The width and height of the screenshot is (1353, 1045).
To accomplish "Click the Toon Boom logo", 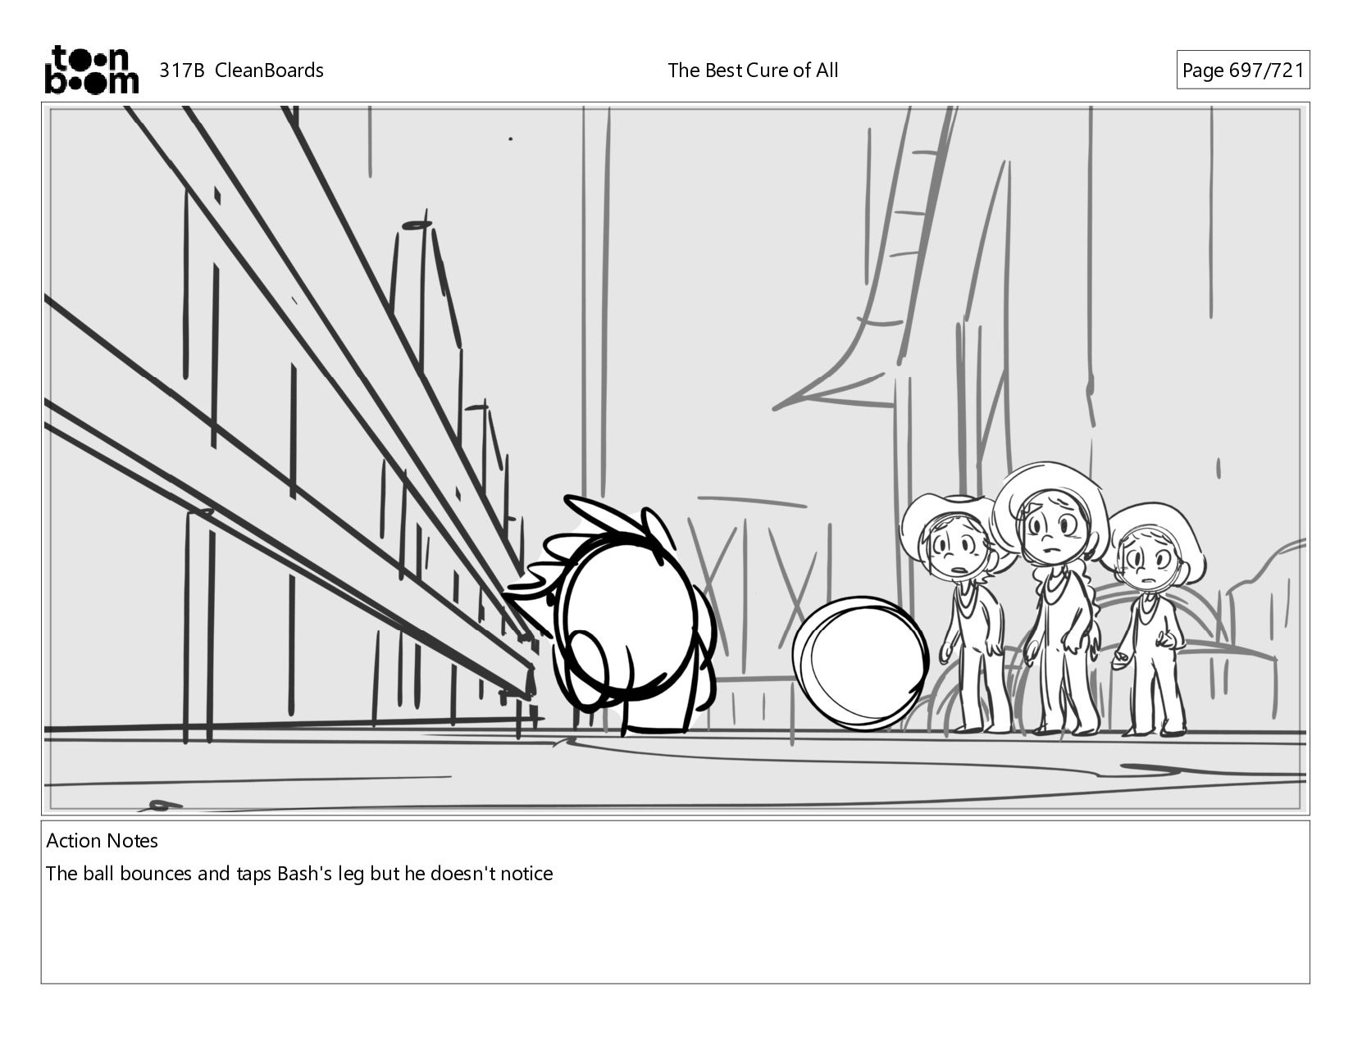I will point(91,70).
